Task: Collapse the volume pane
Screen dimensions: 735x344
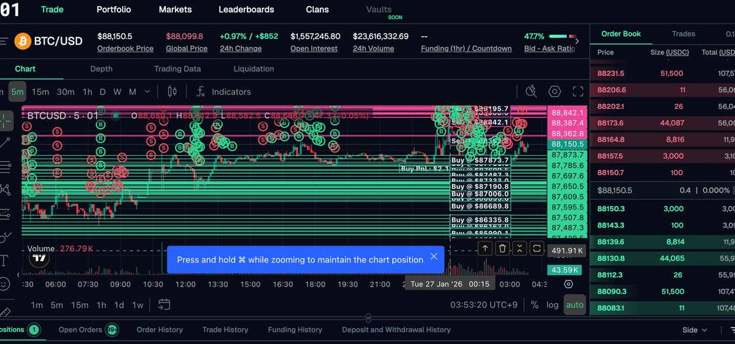Action: point(519,248)
